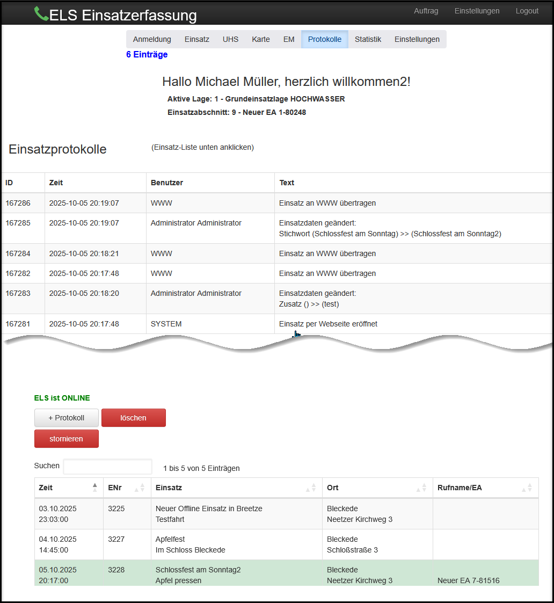The width and height of the screenshot is (554, 603).
Task: Click Auftrag in the top navbar
Action: click(426, 11)
